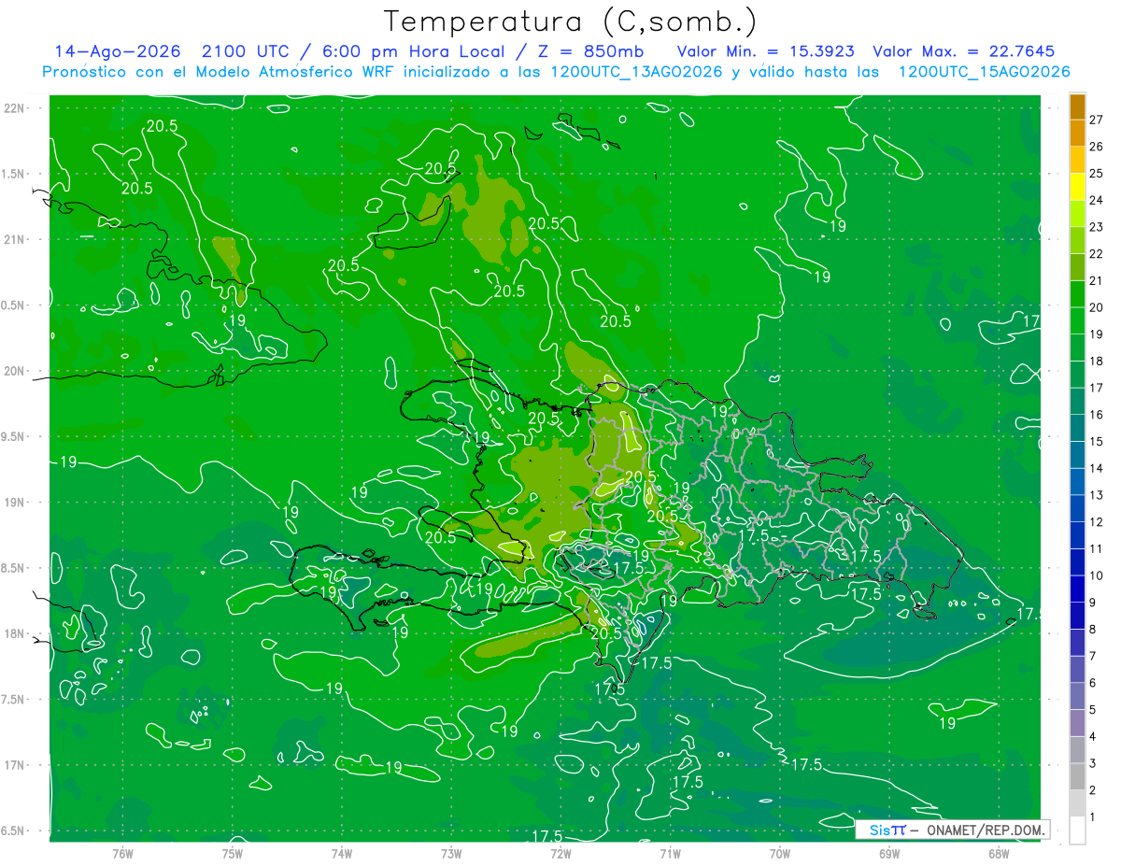Click the orange swatch atop the color scale
The height and width of the screenshot is (866, 1121).
1077,107
